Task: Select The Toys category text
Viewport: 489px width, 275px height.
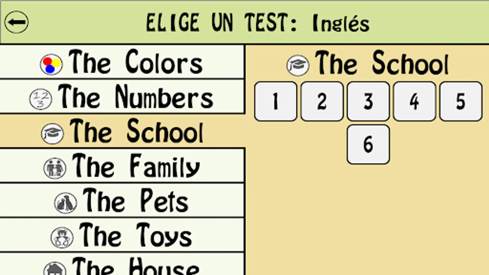Action: pyautogui.click(x=135, y=235)
